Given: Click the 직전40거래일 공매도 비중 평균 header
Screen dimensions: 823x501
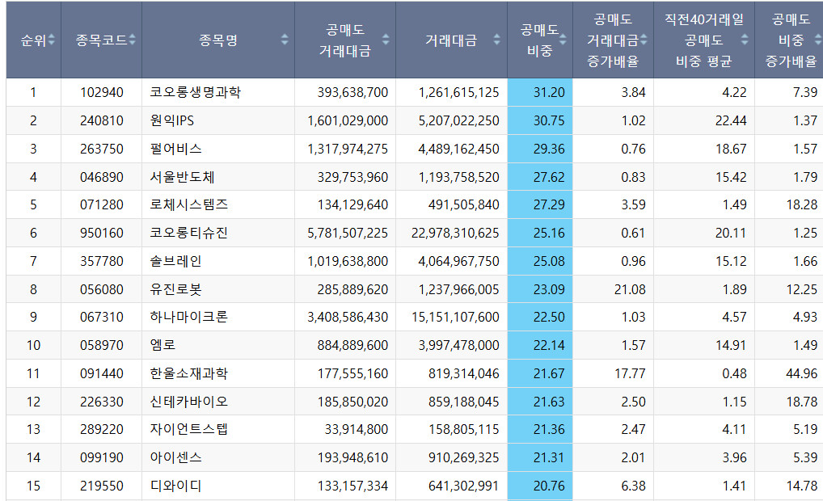Looking at the screenshot, I should [x=704, y=40].
